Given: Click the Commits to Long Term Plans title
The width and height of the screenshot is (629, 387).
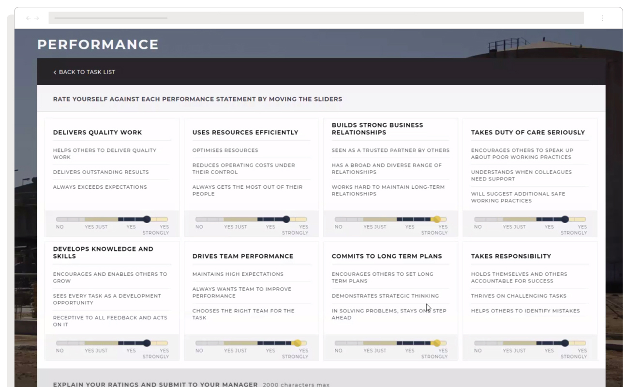Looking at the screenshot, I should coord(387,256).
